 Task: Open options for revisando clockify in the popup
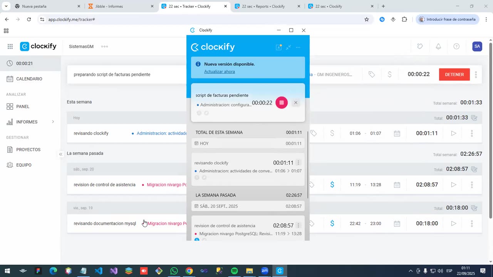pos(298,163)
